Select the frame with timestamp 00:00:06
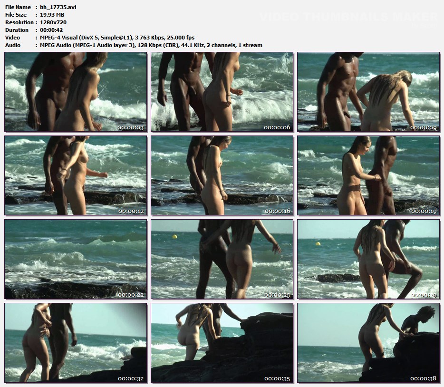444x387 pixels. click(x=222, y=92)
